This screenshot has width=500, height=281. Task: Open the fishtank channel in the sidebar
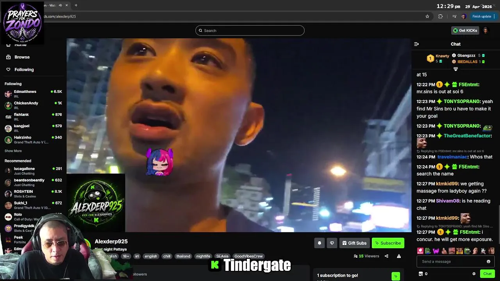pos(33,116)
